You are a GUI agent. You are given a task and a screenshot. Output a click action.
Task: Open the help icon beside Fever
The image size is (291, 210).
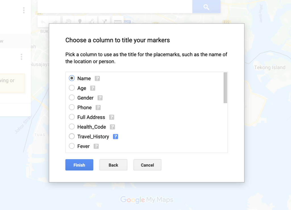(96, 146)
